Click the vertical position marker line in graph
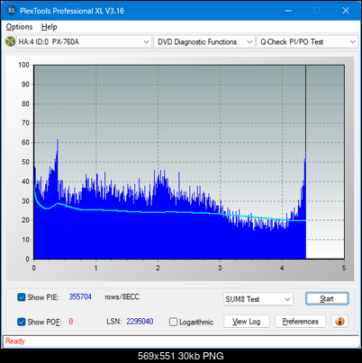Image resolution: width=362 pixels, height=363 pixels. 305,108
